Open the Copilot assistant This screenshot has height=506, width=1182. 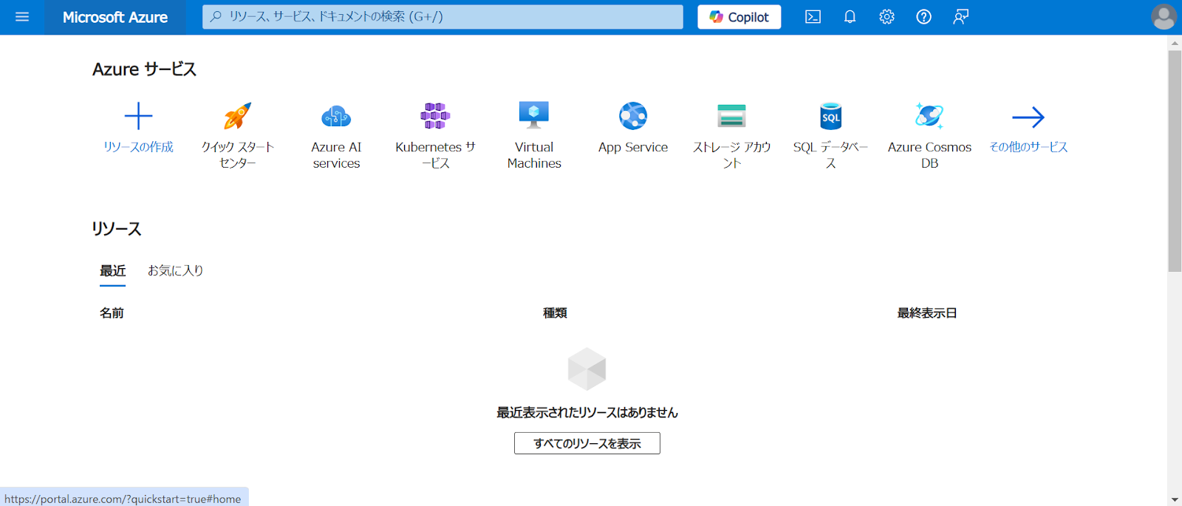pyautogui.click(x=739, y=17)
